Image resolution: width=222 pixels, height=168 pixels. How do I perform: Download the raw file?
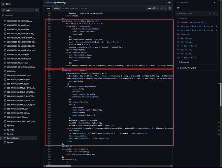point(157,8)
